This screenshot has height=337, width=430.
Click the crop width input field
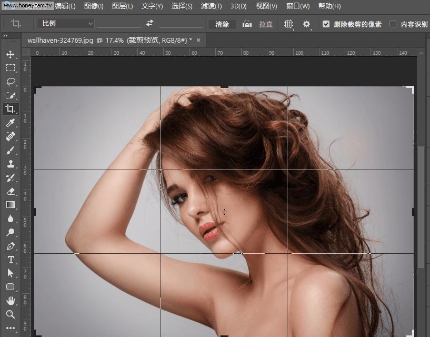(x=119, y=24)
